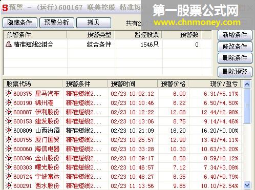Click alert sun icon for 600755 厦门国贸

coord(8,139)
